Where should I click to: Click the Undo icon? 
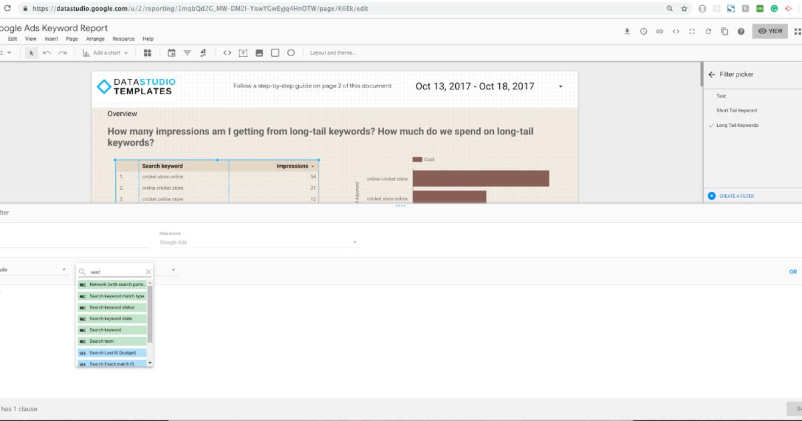pyautogui.click(x=45, y=52)
